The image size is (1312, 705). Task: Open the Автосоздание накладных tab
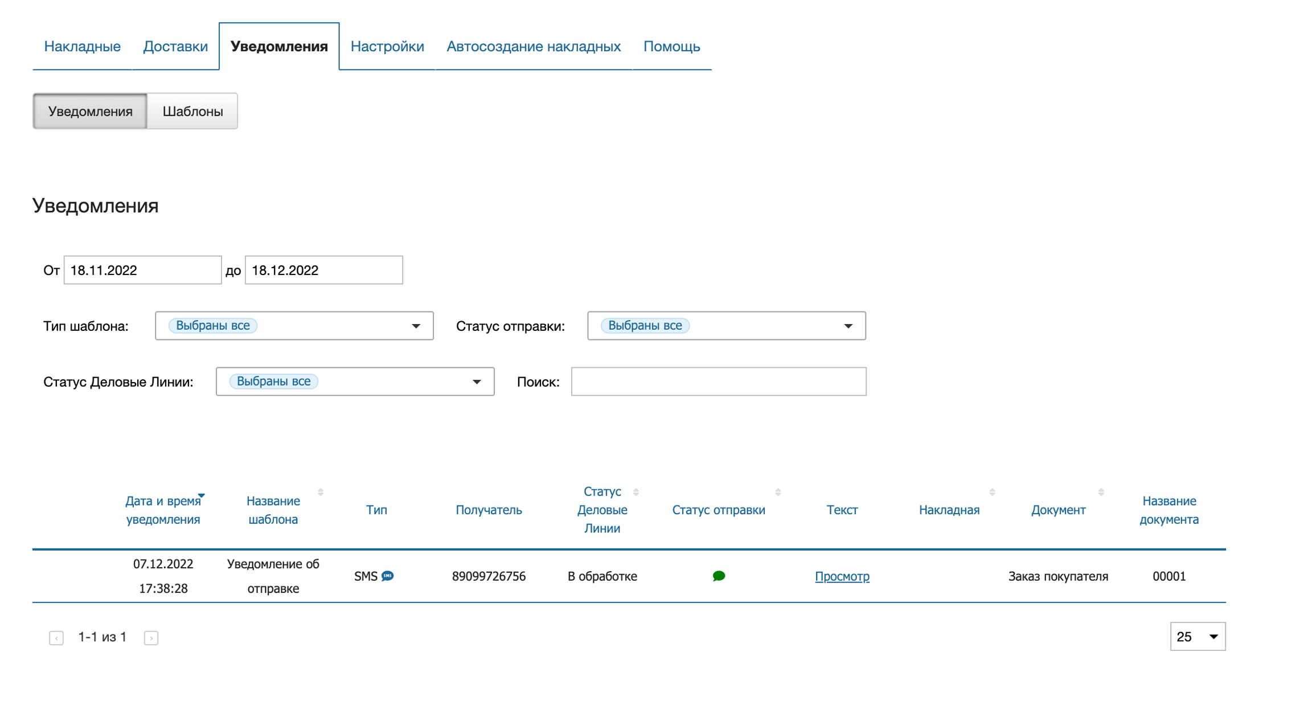pos(533,46)
